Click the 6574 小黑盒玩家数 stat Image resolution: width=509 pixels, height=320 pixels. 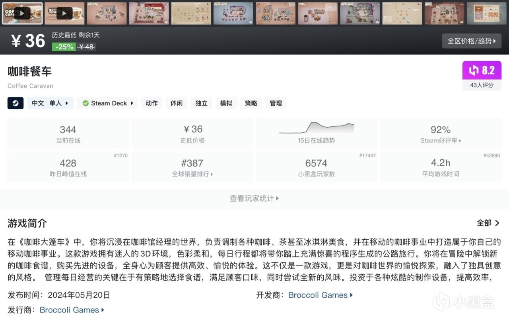point(317,167)
